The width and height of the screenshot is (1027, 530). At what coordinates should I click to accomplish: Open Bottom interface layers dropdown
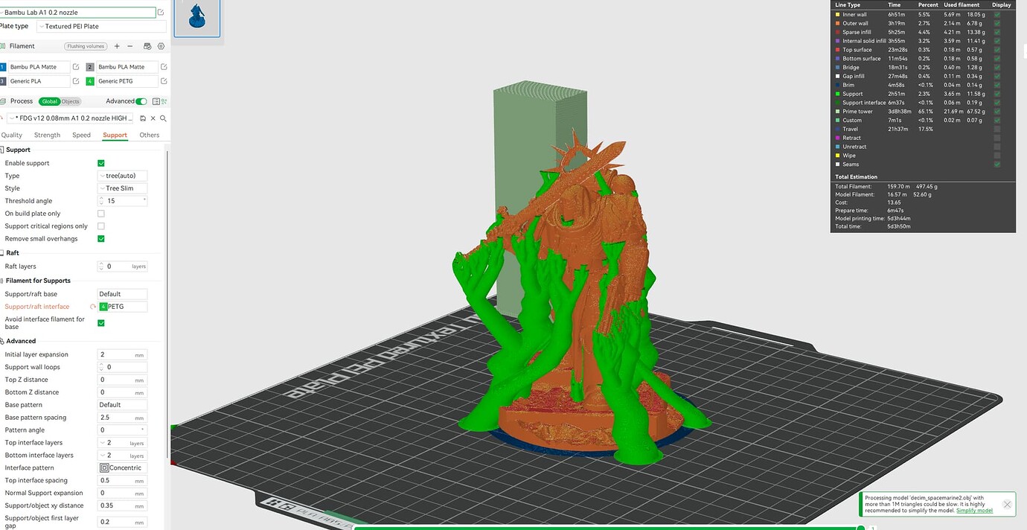[x=122, y=456]
